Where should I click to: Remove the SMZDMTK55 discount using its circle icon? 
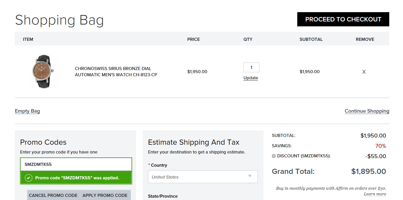274,156
